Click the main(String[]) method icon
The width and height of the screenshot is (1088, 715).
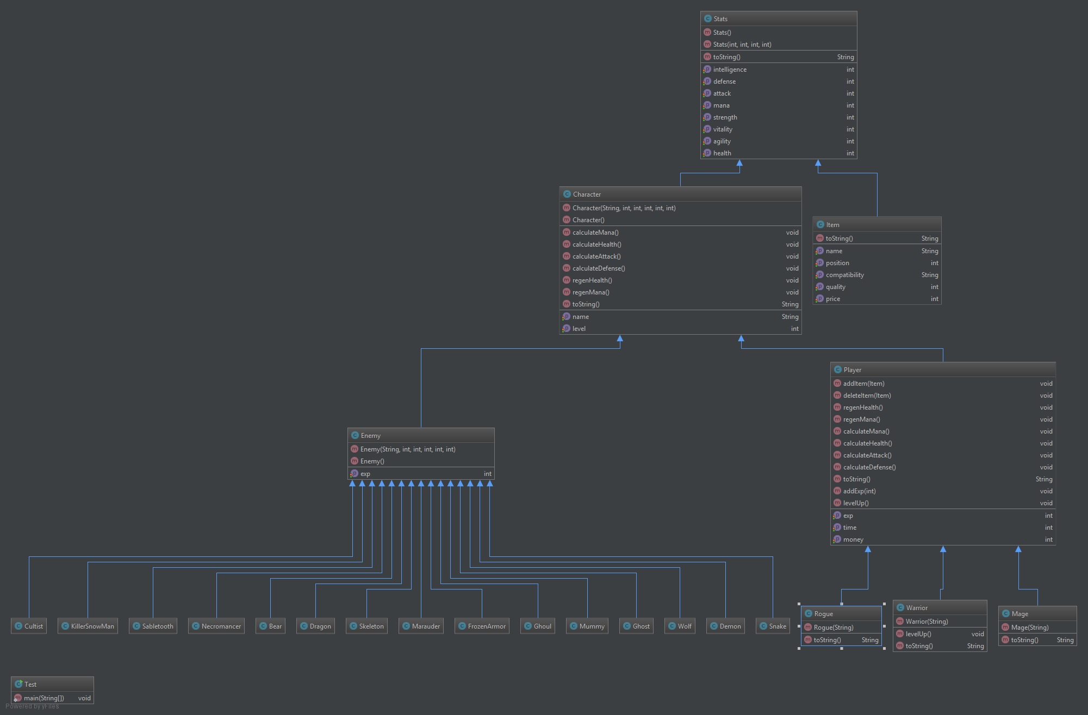point(17,698)
